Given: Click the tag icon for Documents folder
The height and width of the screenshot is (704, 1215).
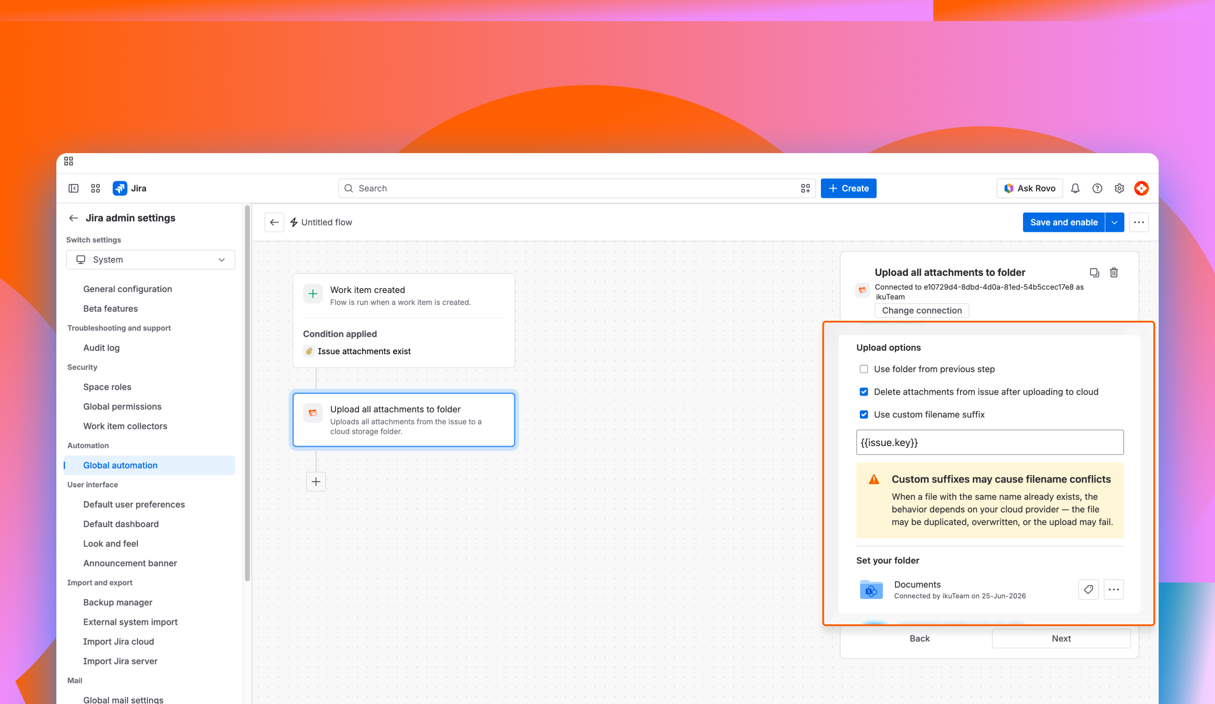Looking at the screenshot, I should (1088, 589).
